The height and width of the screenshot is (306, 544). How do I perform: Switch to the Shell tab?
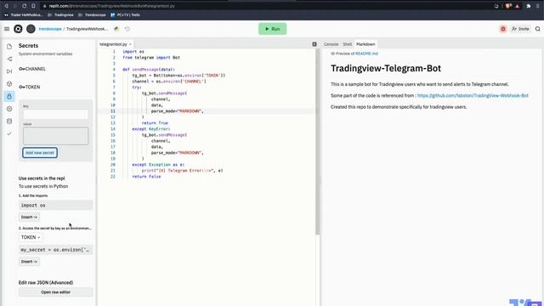pyautogui.click(x=348, y=44)
